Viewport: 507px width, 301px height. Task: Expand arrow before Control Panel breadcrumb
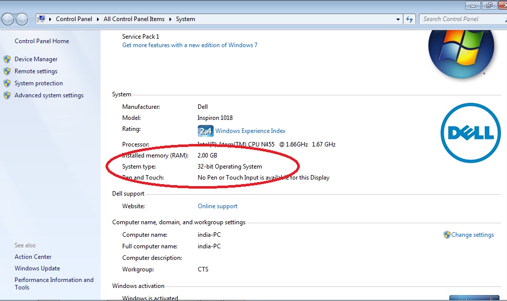(50, 19)
